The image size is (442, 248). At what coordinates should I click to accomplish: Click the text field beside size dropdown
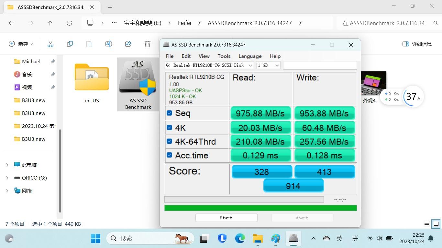(320, 65)
